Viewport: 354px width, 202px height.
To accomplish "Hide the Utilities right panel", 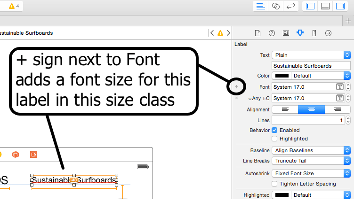I will coord(339,6).
